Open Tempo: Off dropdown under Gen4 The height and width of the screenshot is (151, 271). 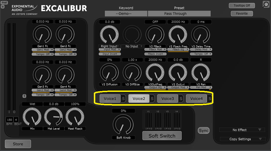click(x=66, y=94)
